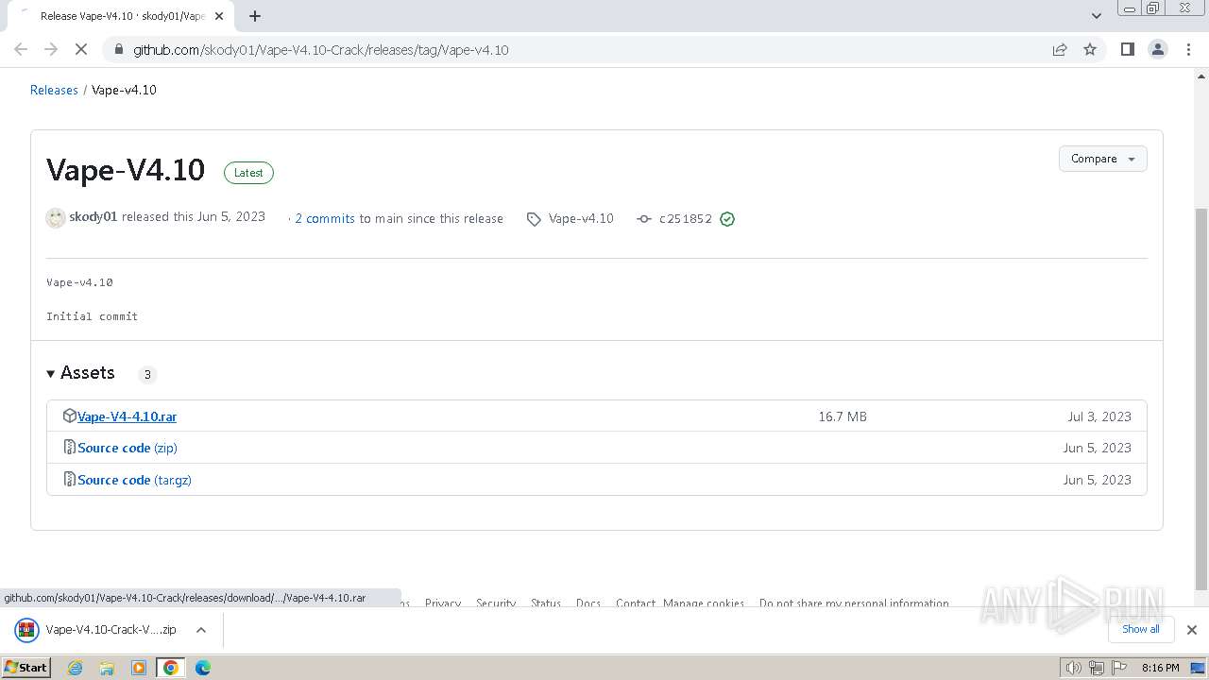Close the downloads bar

coord(1192,630)
